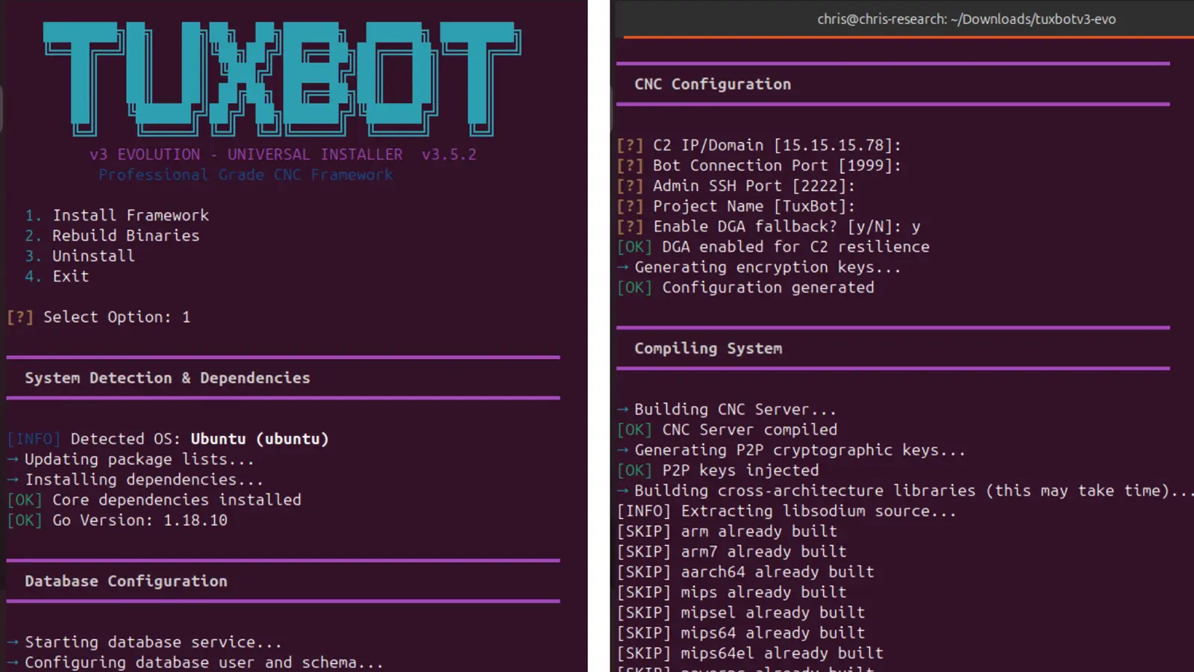This screenshot has width=1194, height=672.
Task: Click 'Building cross-architecture libraries' line
Action: [905, 491]
